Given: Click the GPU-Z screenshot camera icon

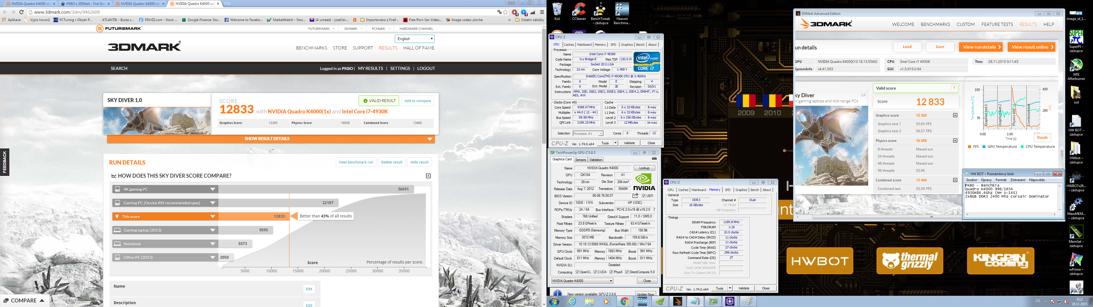Looking at the screenshot, I should tap(654, 159).
